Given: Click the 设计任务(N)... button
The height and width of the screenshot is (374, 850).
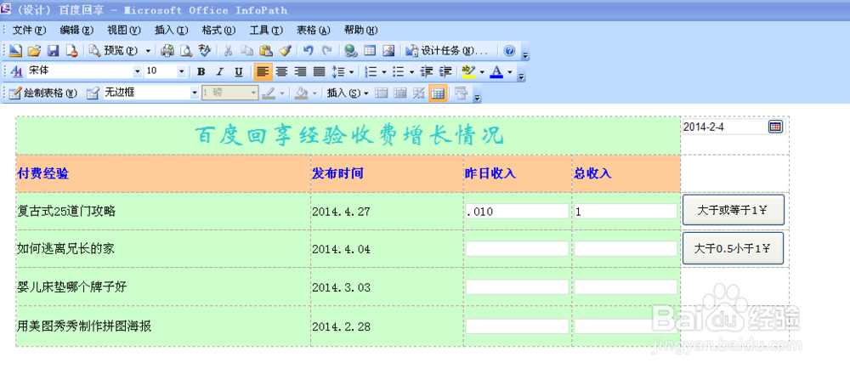Looking at the screenshot, I should coord(447,51).
